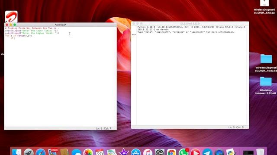Open the Mail icon with red badge
Viewport: 277px width, 155px height.
[x=52, y=152]
